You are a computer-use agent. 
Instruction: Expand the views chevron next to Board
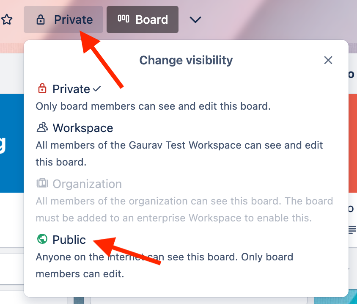[x=195, y=19]
